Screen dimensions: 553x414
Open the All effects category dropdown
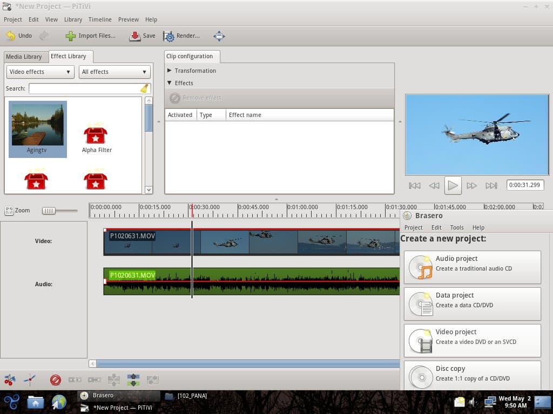[x=114, y=72]
